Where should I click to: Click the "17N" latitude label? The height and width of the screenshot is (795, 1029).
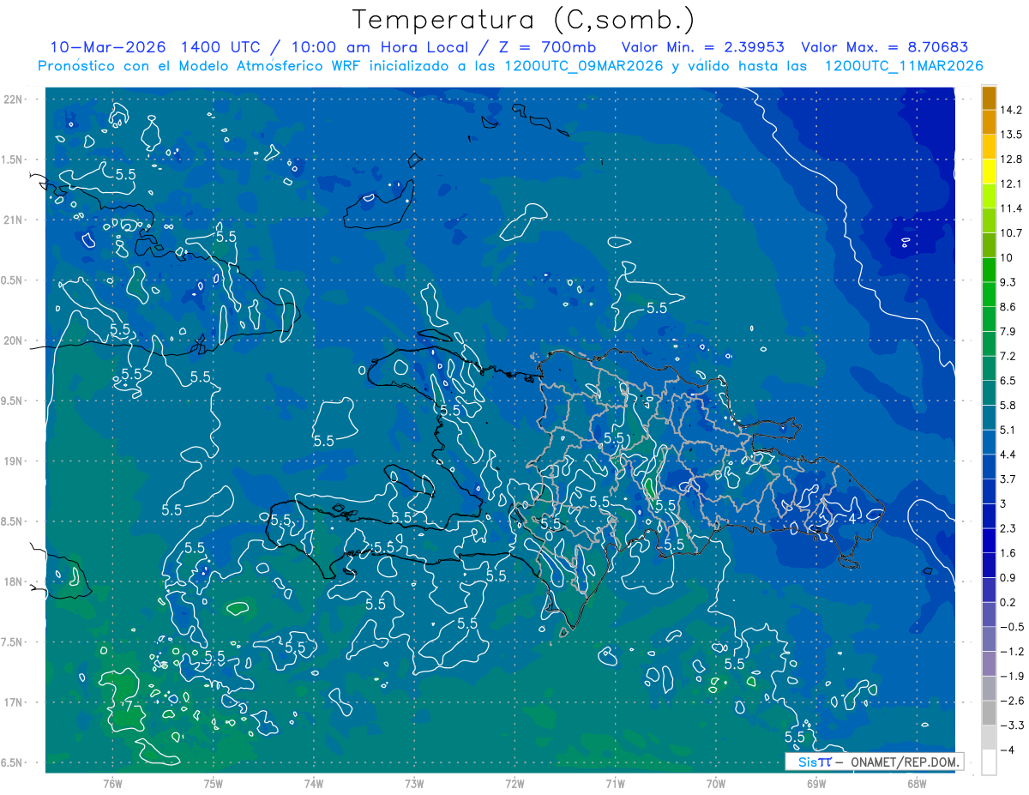[15, 702]
